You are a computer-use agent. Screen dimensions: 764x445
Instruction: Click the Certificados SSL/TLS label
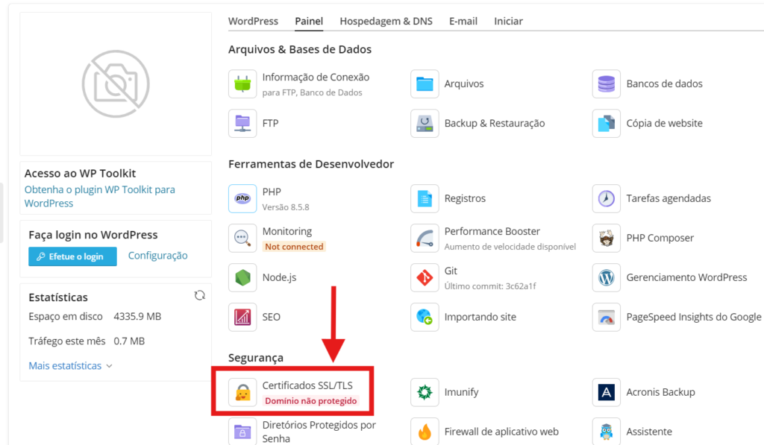tap(307, 385)
